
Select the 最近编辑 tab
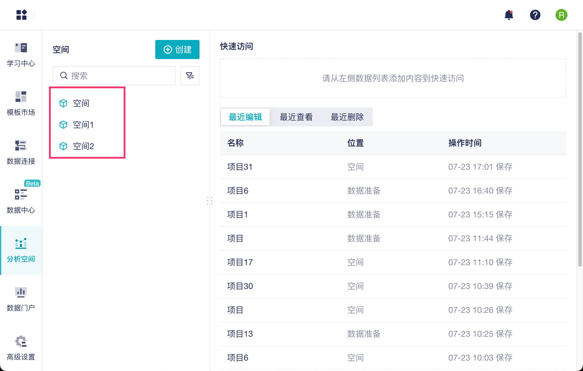(x=245, y=117)
